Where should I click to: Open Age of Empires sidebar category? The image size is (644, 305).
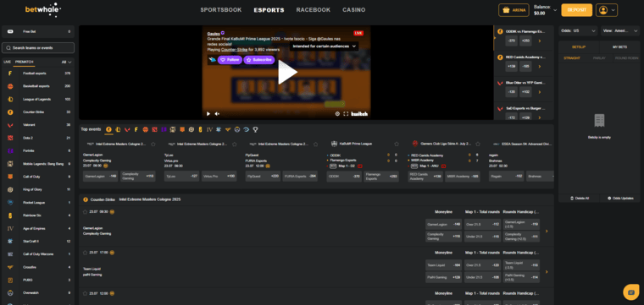click(38, 228)
